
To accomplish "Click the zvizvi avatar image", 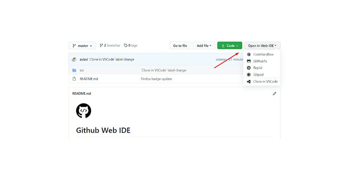I will (74, 59).
